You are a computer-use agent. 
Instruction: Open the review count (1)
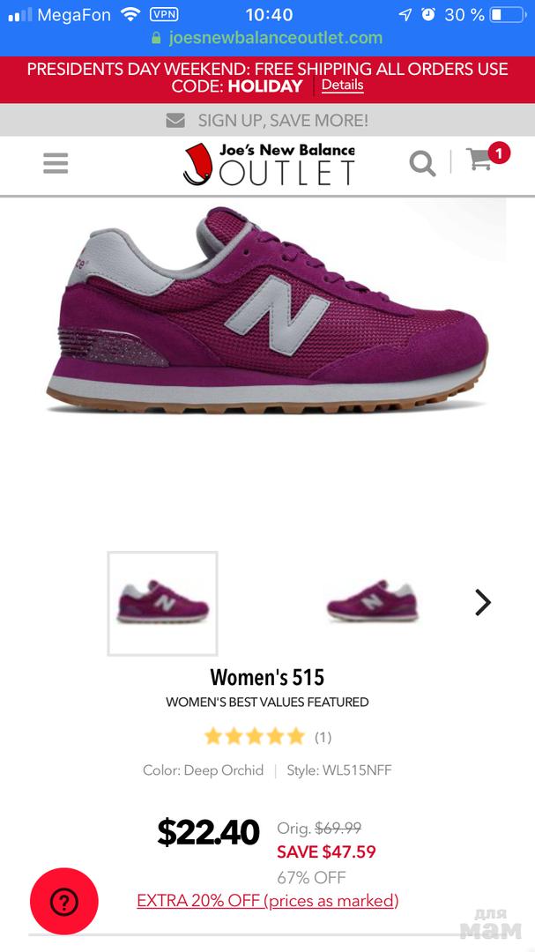(323, 737)
